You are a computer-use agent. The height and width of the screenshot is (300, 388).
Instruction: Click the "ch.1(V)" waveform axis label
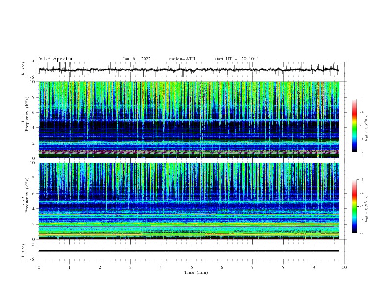click(24, 70)
